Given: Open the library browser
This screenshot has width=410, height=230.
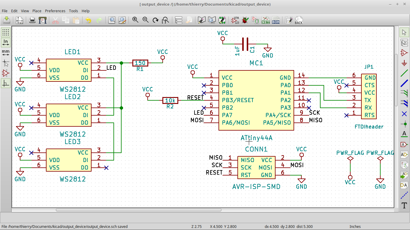Looking at the screenshot, I should (212, 20).
